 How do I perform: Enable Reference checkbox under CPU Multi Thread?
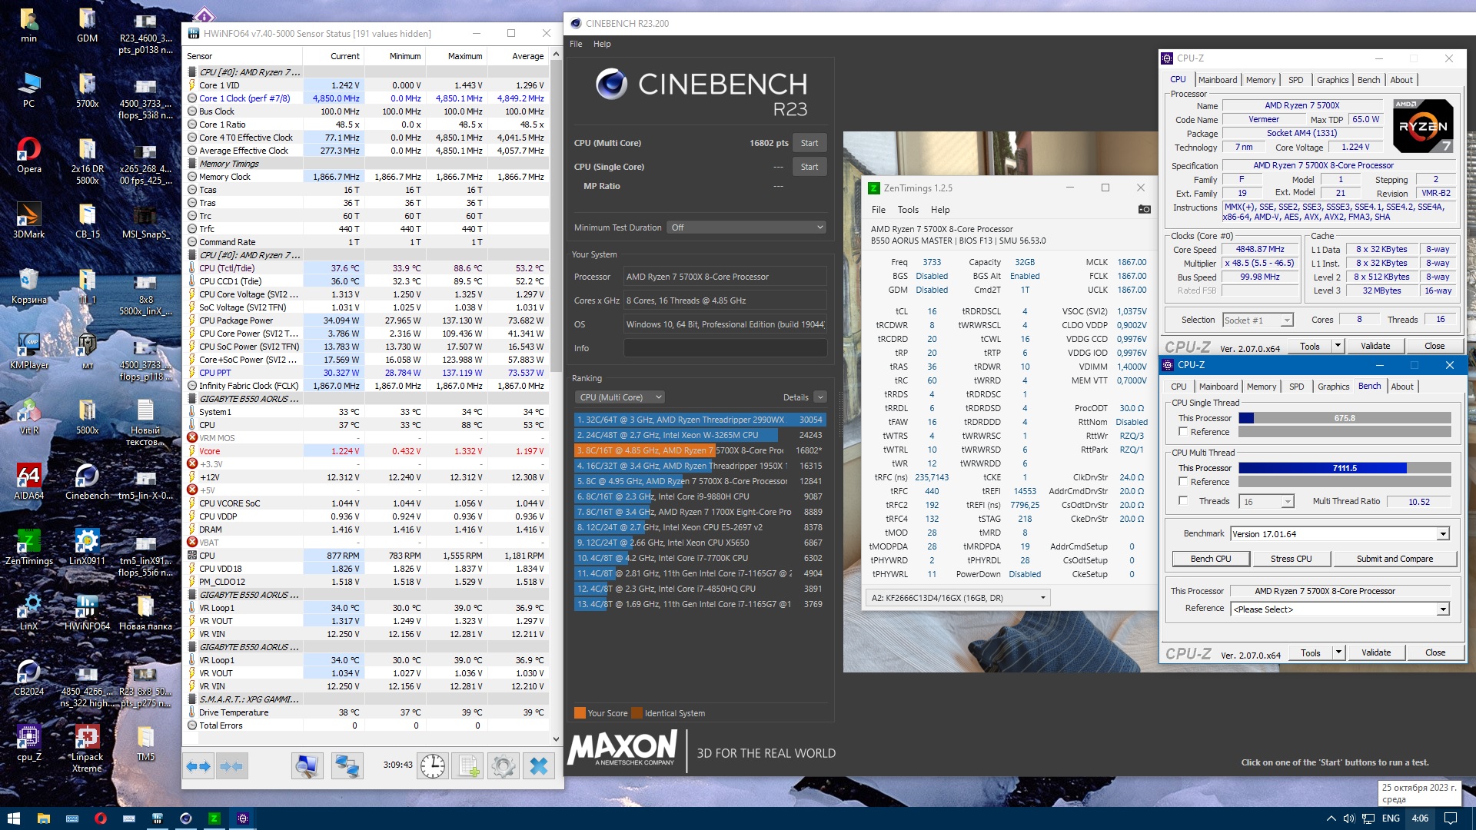[x=1184, y=482]
